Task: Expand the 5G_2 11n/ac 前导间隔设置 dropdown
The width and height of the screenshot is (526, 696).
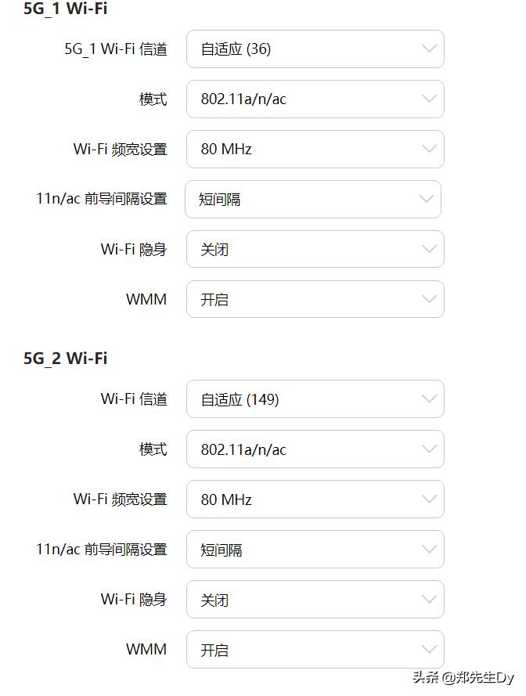Action: pyautogui.click(x=315, y=550)
